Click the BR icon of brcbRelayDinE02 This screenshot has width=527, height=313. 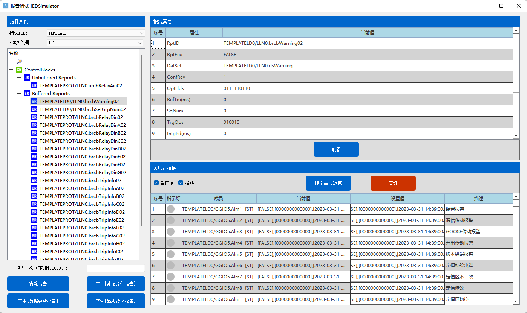[x=34, y=156]
